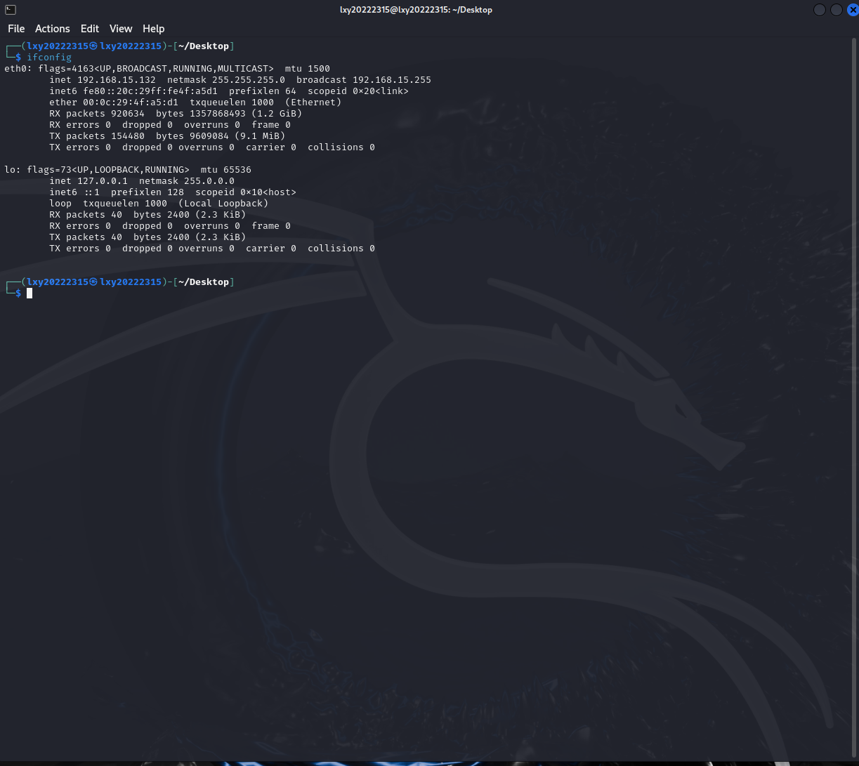Close the terminal window

pyautogui.click(x=853, y=10)
